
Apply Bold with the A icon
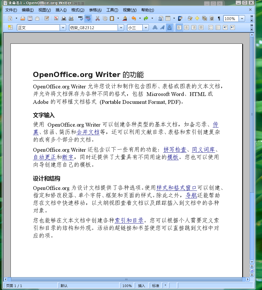click(x=155, y=27)
